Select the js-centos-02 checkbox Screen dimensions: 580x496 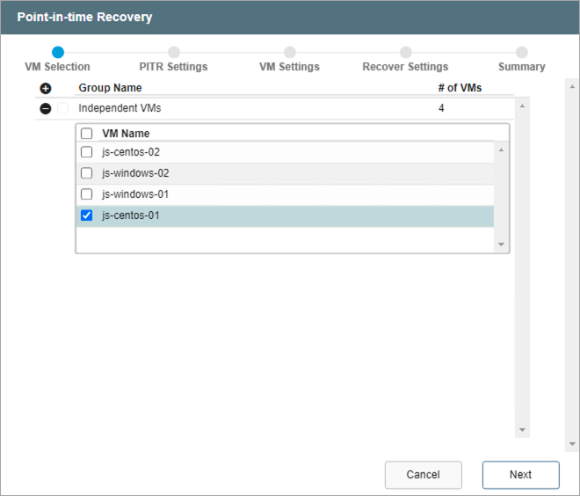[86, 152]
